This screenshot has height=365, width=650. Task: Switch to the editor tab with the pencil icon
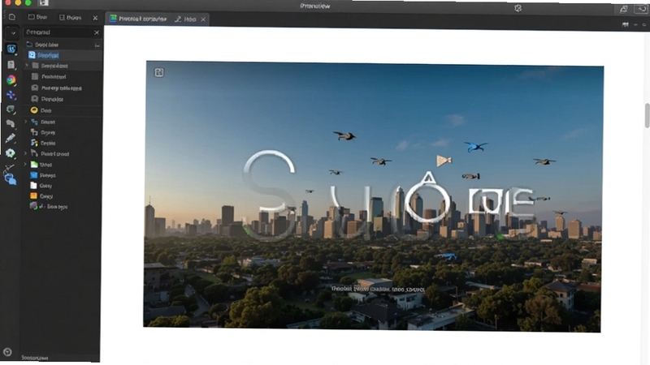tap(185, 19)
